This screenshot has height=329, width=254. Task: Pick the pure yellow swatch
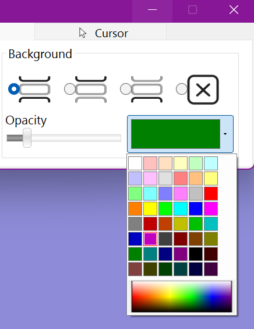pyautogui.click(x=150, y=209)
